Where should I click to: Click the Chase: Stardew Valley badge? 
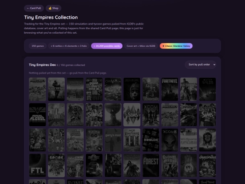176,46
